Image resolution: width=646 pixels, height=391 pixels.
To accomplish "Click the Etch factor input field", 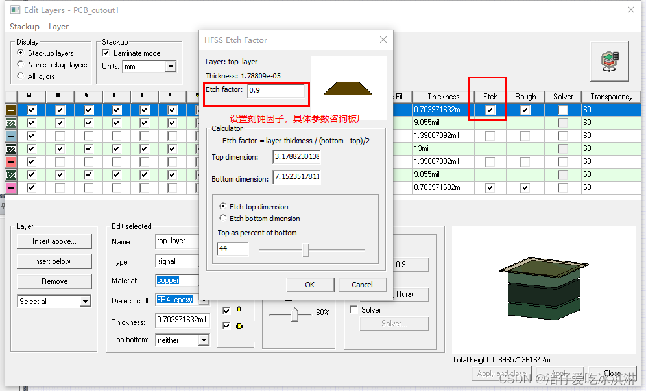I will click(276, 90).
